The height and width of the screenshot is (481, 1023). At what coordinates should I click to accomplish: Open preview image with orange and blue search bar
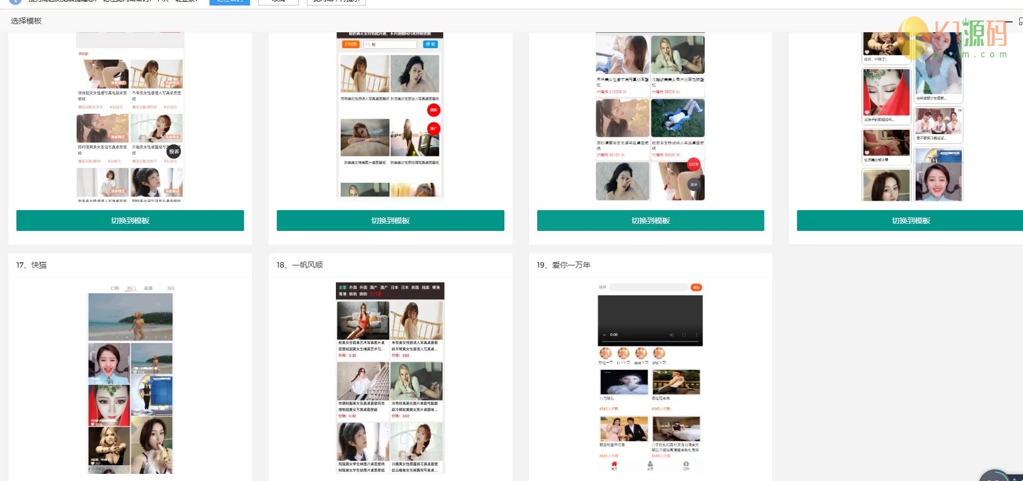tap(390, 116)
